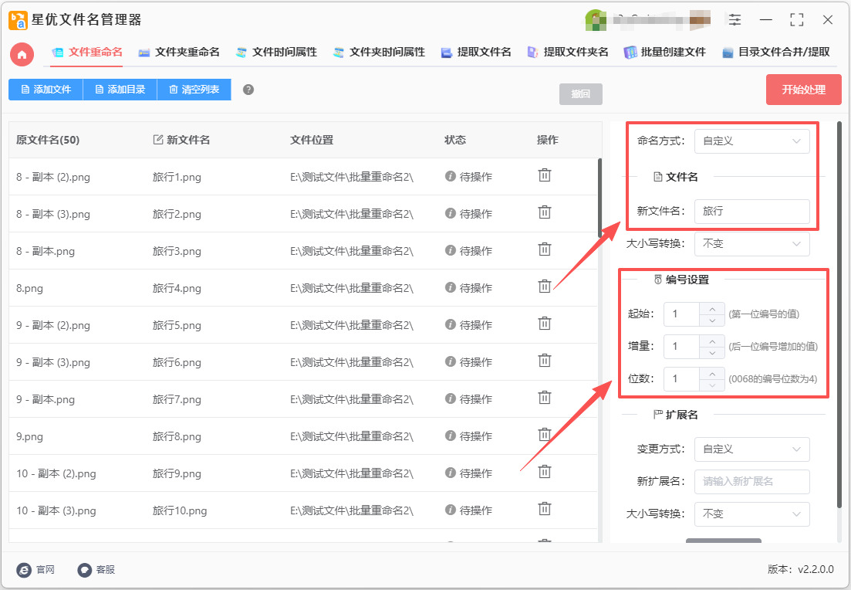Viewport: 851px width, 590px height.
Task: Delete the row 8 - 副本.png
Action: tap(545, 249)
